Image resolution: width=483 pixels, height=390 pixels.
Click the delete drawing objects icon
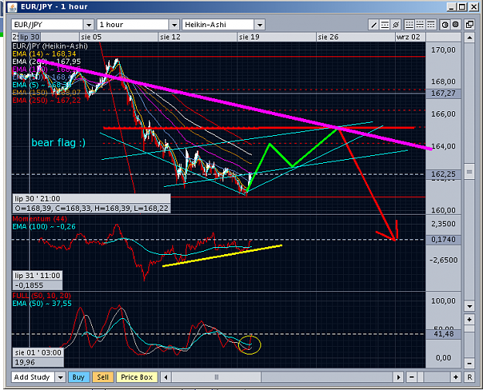pos(396,25)
